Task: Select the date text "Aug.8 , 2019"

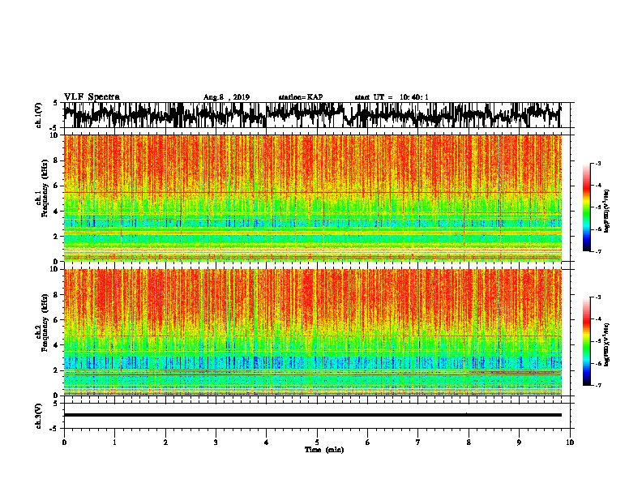Action: 226,97
